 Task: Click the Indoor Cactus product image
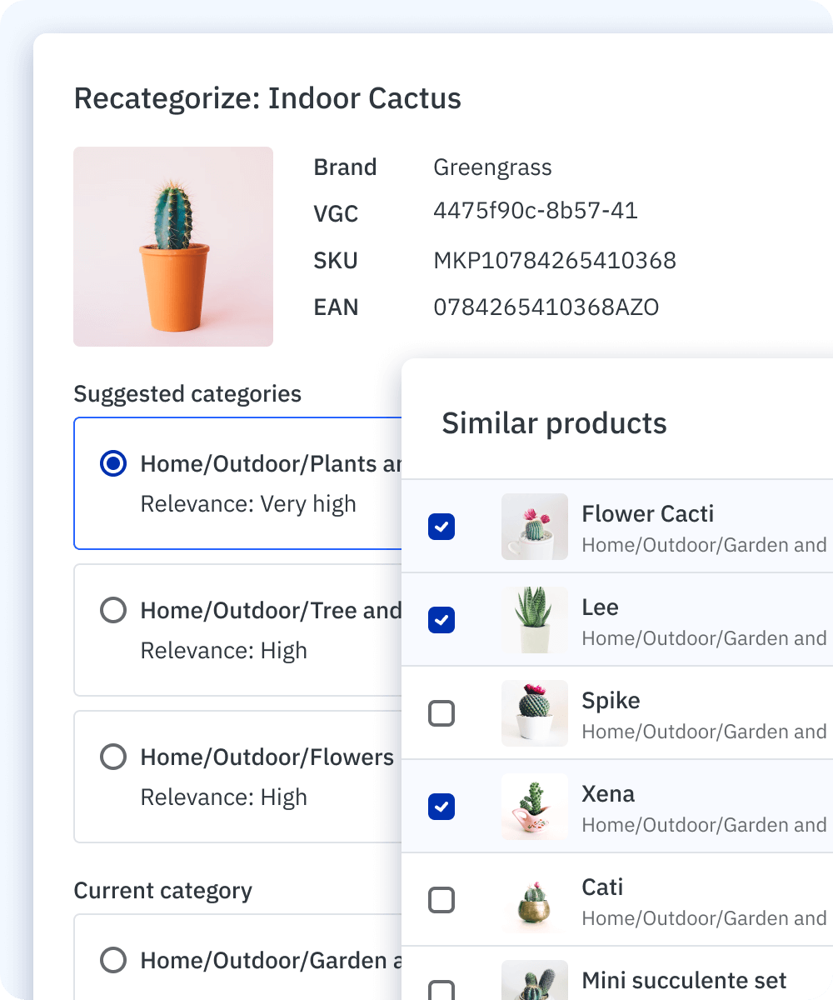(x=173, y=246)
